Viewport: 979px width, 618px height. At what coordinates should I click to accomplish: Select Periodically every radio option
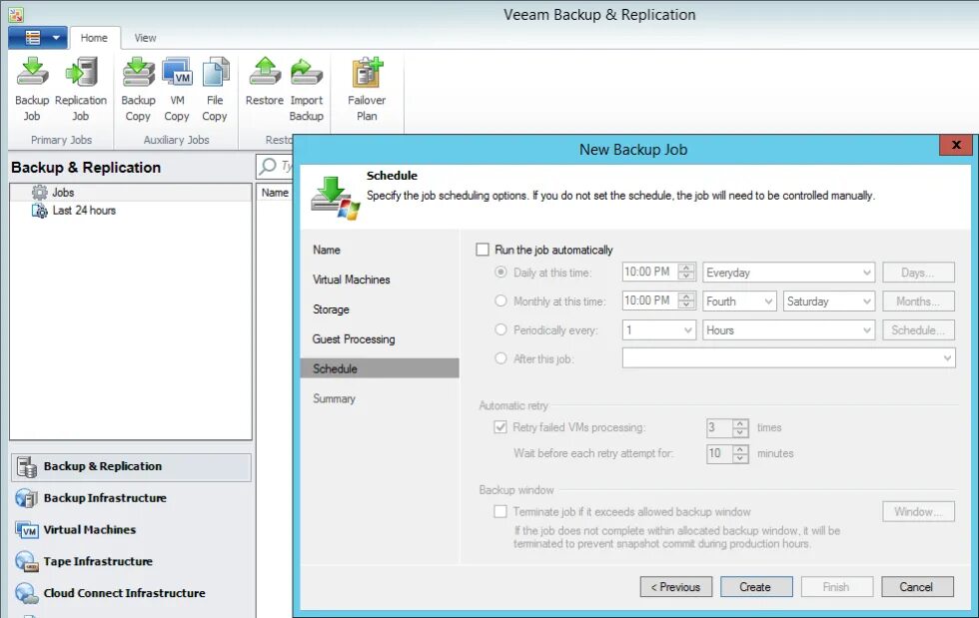point(500,329)
